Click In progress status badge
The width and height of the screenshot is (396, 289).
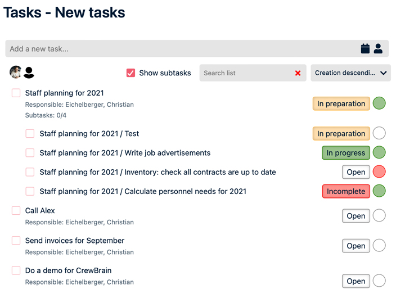tap(345, 153)
